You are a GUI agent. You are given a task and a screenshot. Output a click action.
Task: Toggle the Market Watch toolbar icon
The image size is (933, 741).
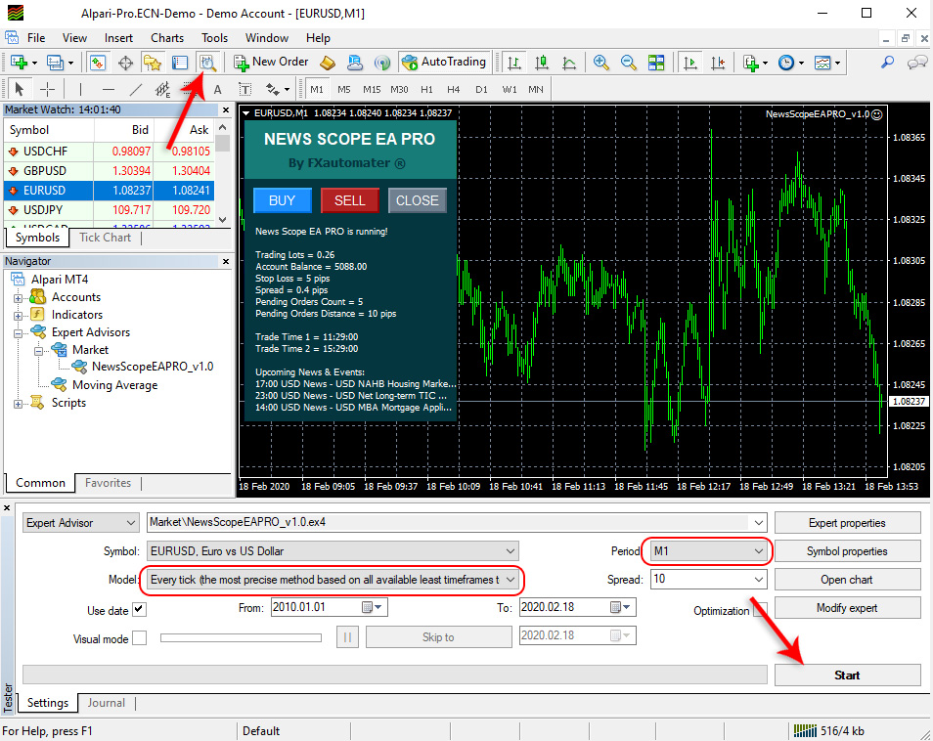pos(98,63)
